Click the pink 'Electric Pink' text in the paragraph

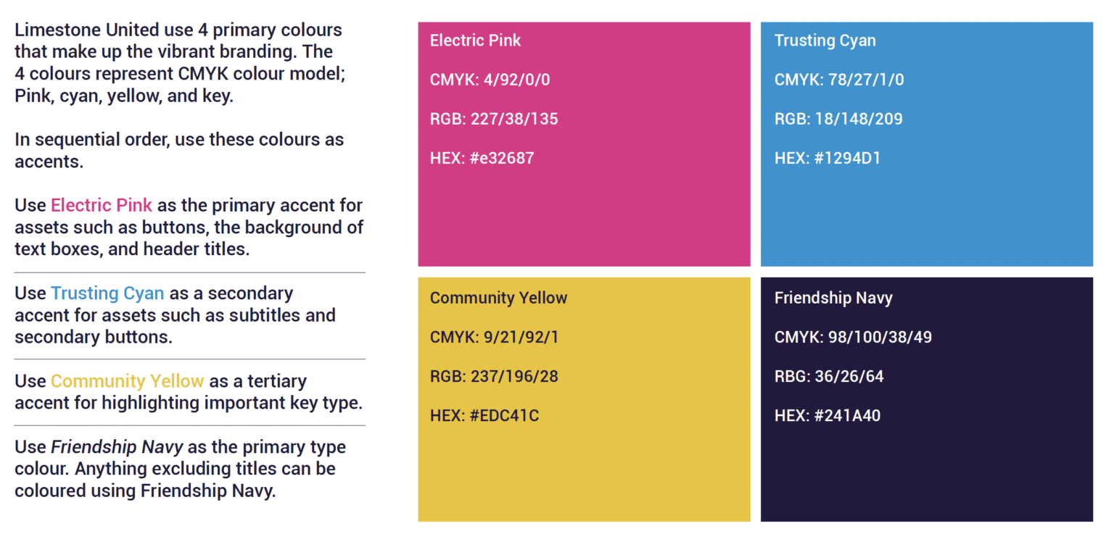[102, 205]
